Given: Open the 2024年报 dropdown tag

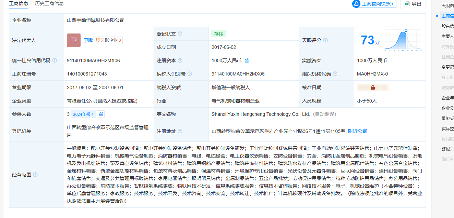Looking at the screenshot, I should 83,114.
